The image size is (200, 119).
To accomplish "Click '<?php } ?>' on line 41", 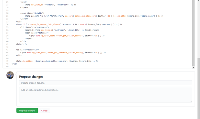I will pos(21,44).
